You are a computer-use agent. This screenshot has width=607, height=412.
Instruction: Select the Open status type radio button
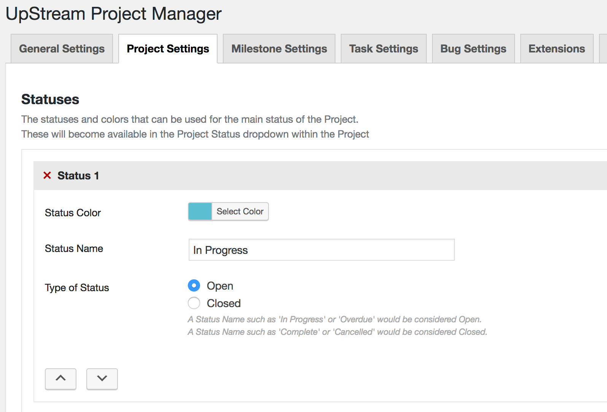(x=194, y=285)
